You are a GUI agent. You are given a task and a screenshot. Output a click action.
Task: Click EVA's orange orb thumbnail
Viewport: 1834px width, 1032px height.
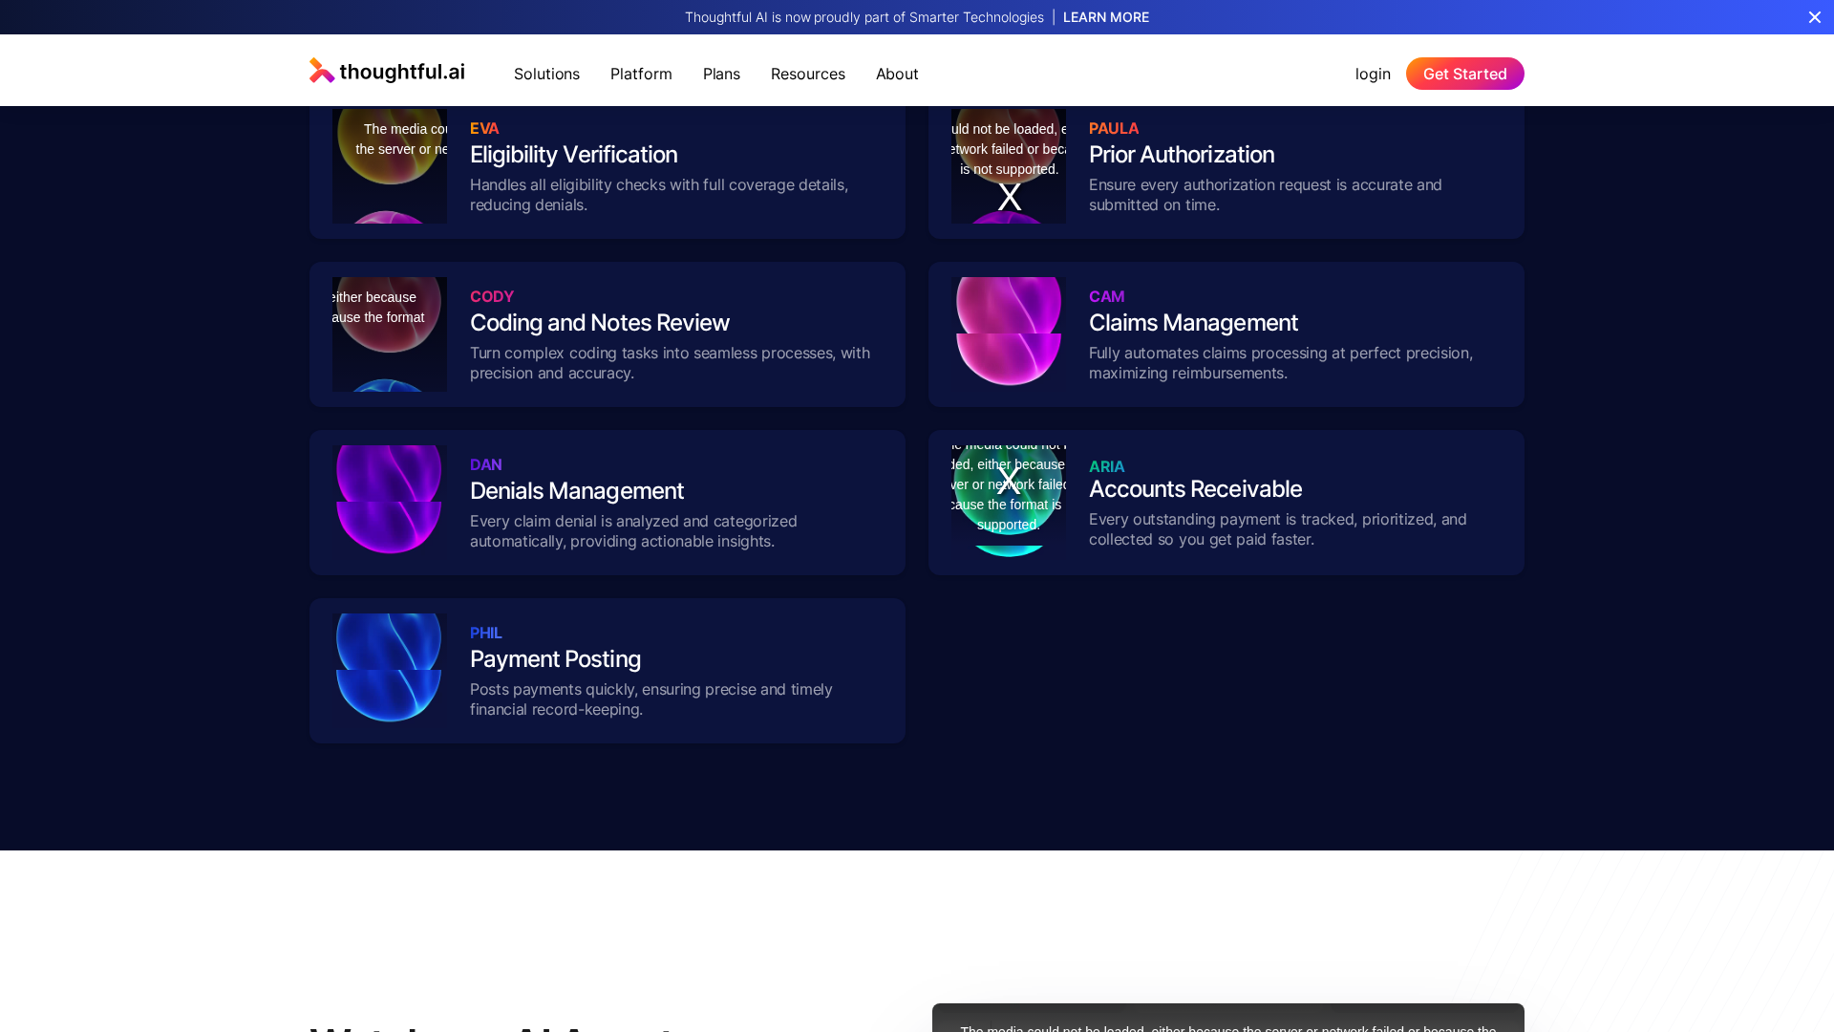click(x=390, y=164)
